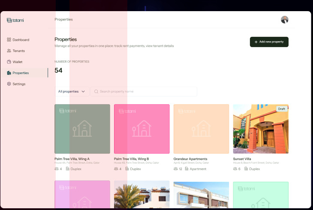Viewport: 313px width, 210px height.
Task: Click Duplex building icon under Wing A
Action: 68,169
